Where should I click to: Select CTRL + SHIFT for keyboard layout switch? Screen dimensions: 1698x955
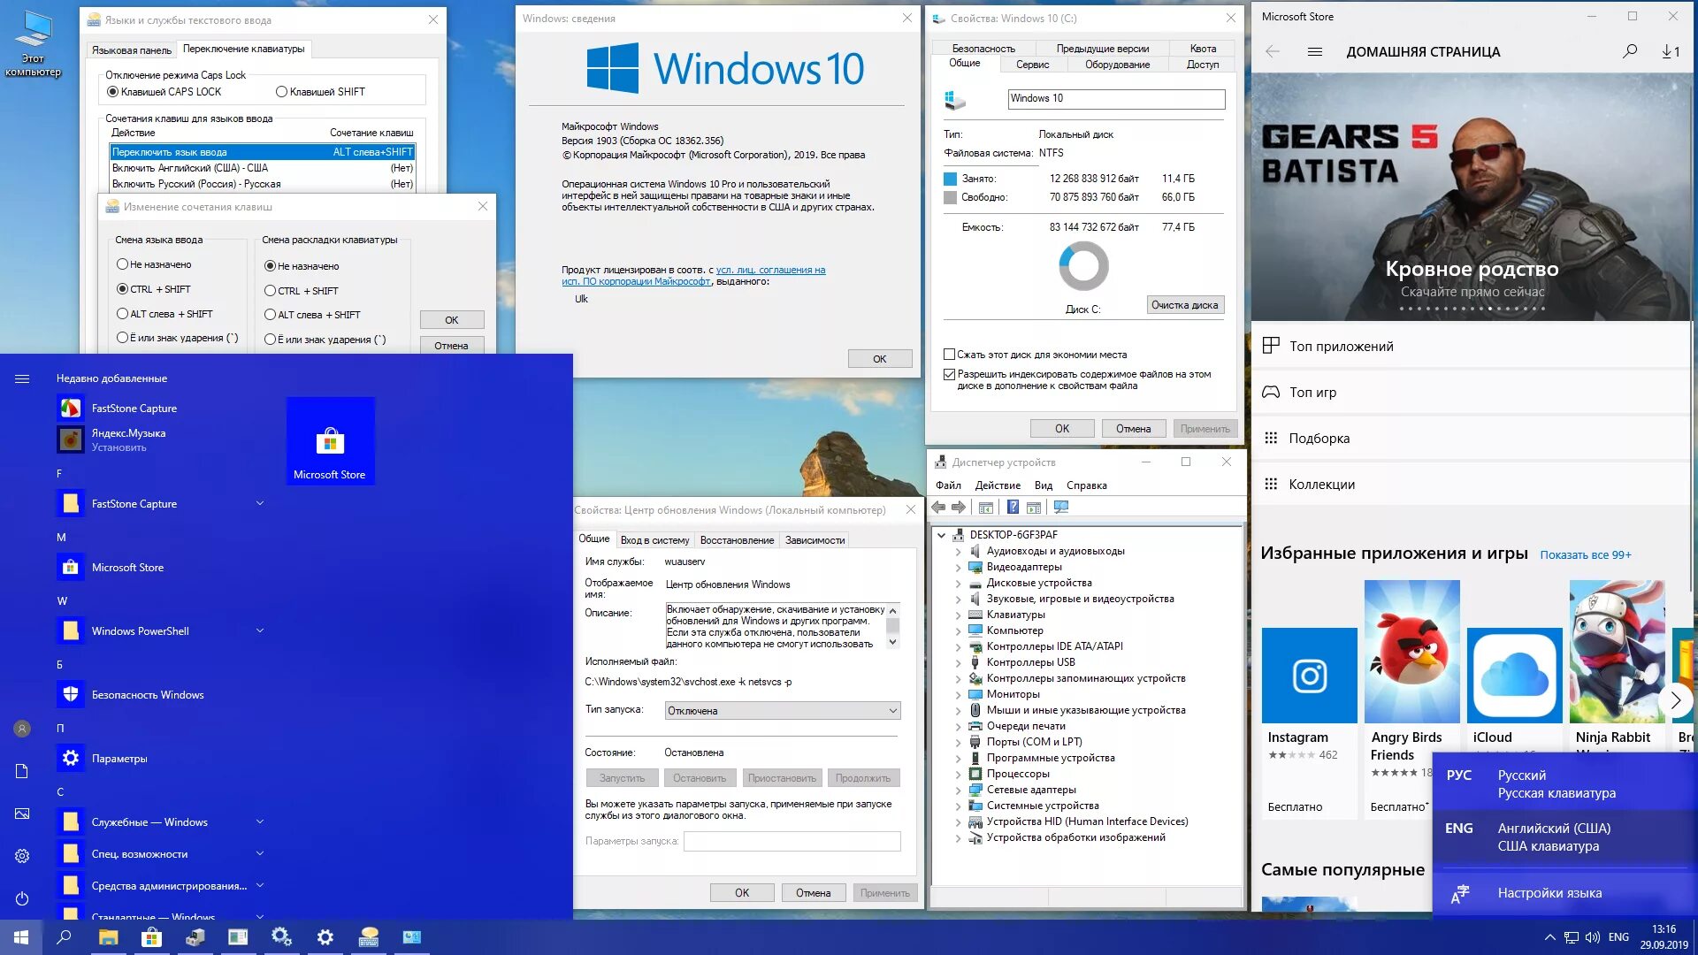coord(270,291)
